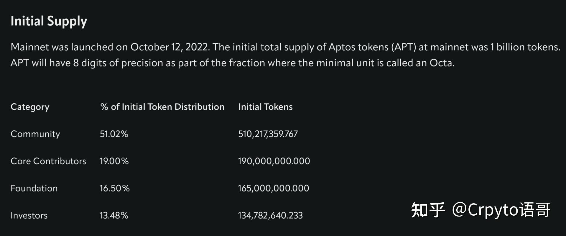Click the 16.50% Foundation percentage

115,188
